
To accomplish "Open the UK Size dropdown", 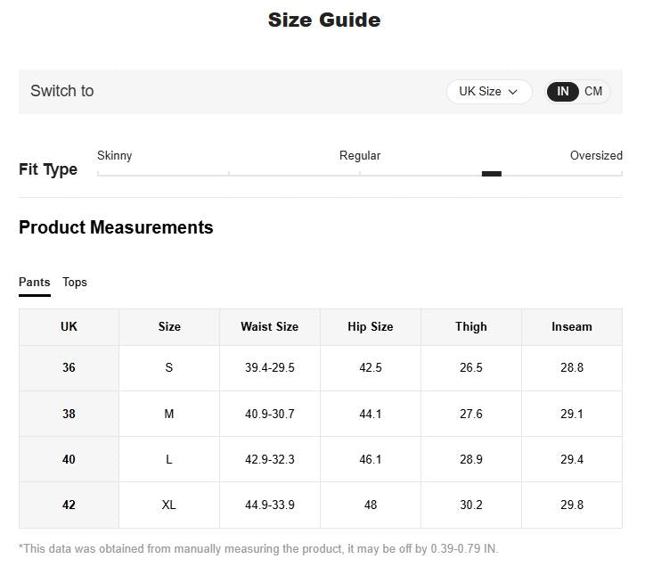I will (489, 92).
